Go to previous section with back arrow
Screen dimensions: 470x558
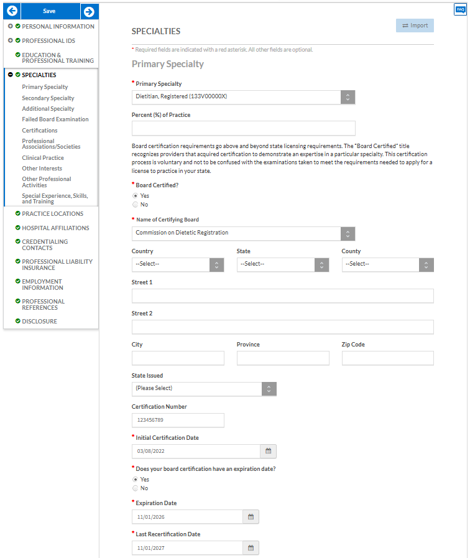[x=12, y=11]
